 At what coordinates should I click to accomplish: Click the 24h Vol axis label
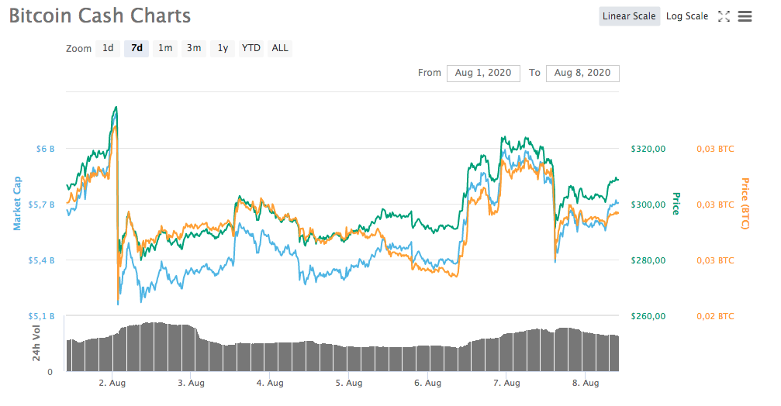click(x=36, y=342)
